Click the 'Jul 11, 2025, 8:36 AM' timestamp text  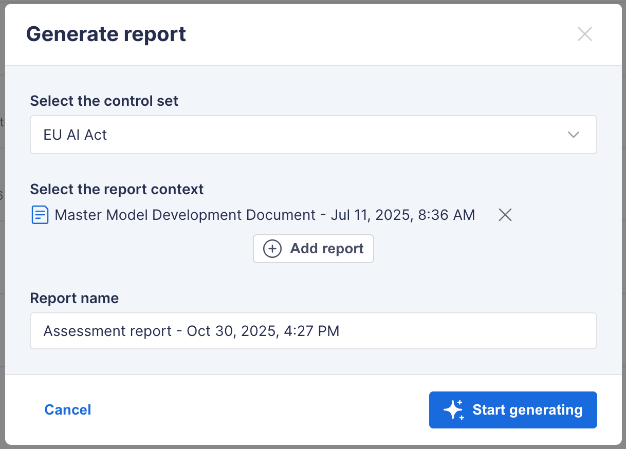(x=402, y=215)
